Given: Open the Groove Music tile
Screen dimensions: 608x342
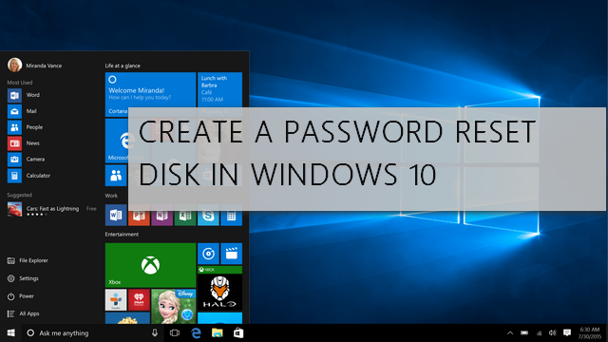Looking at the screenshot, I should pos(208,254).
